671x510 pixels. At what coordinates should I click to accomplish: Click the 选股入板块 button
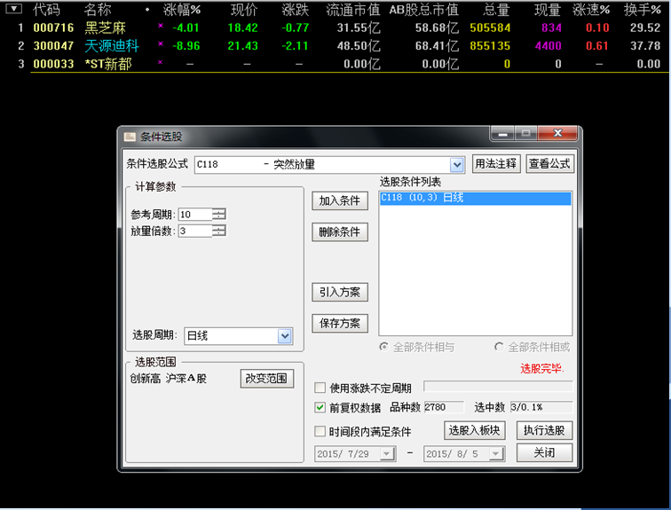coord(475,430)
